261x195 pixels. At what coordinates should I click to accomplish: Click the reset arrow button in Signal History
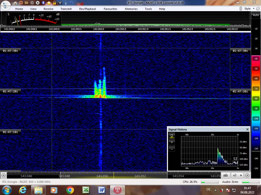click(x=172, y=142)
